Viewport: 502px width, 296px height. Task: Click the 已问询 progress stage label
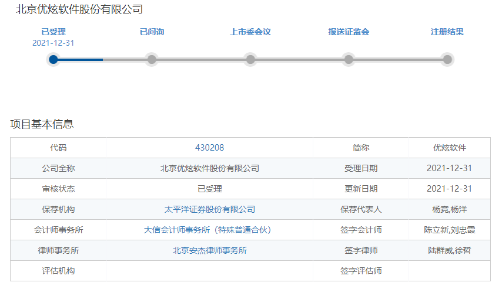point(152,32)
